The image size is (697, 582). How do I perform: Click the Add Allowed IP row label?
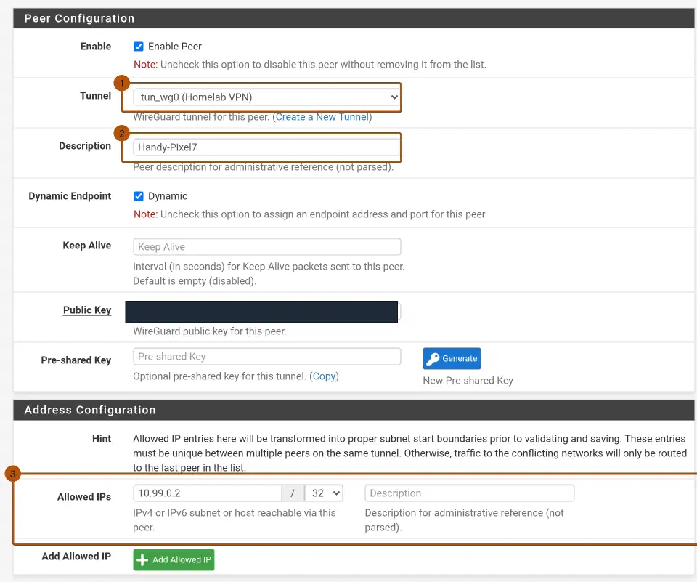[x=76, y=556]
